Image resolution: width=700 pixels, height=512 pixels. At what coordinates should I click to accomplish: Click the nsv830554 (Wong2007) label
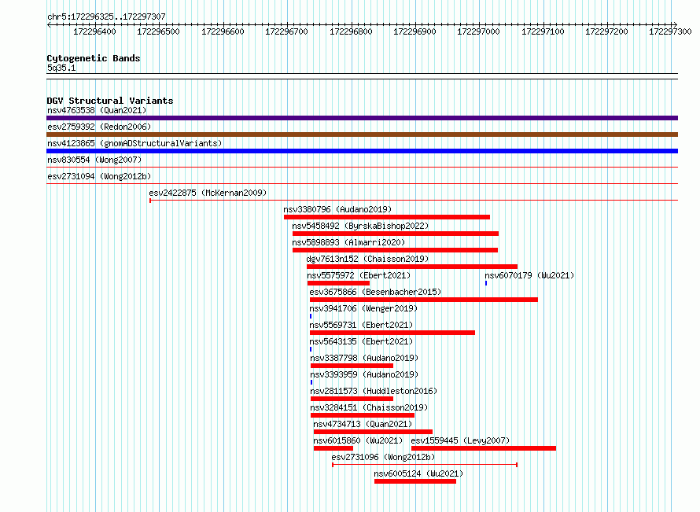(94, 160)
